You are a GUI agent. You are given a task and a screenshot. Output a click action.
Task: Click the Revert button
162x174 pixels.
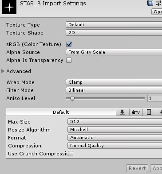[137, 168]
